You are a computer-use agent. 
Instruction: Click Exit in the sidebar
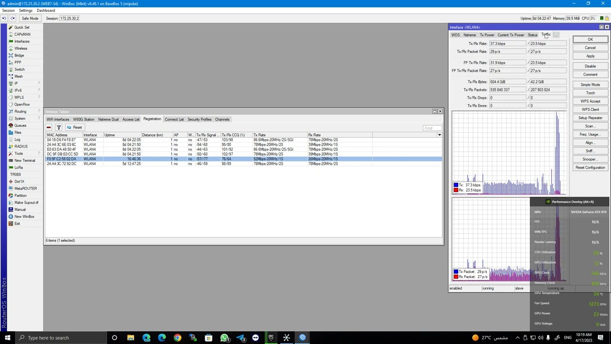point(17,224)
